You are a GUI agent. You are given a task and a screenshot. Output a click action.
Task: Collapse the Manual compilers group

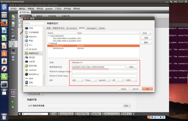(49, 43)
